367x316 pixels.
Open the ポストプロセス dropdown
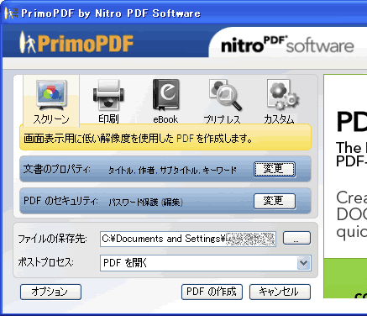[304, 263]
